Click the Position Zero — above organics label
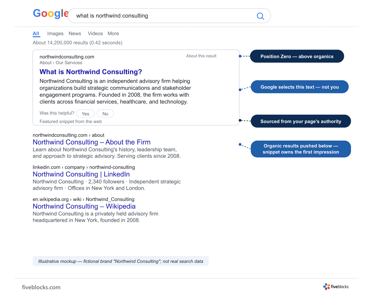This screenshot has width=373, height=298. [297, 56]
